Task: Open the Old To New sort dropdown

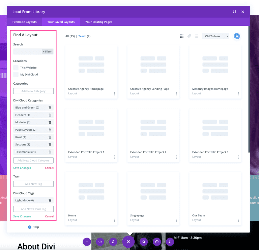Action: [x=215, y=36]
